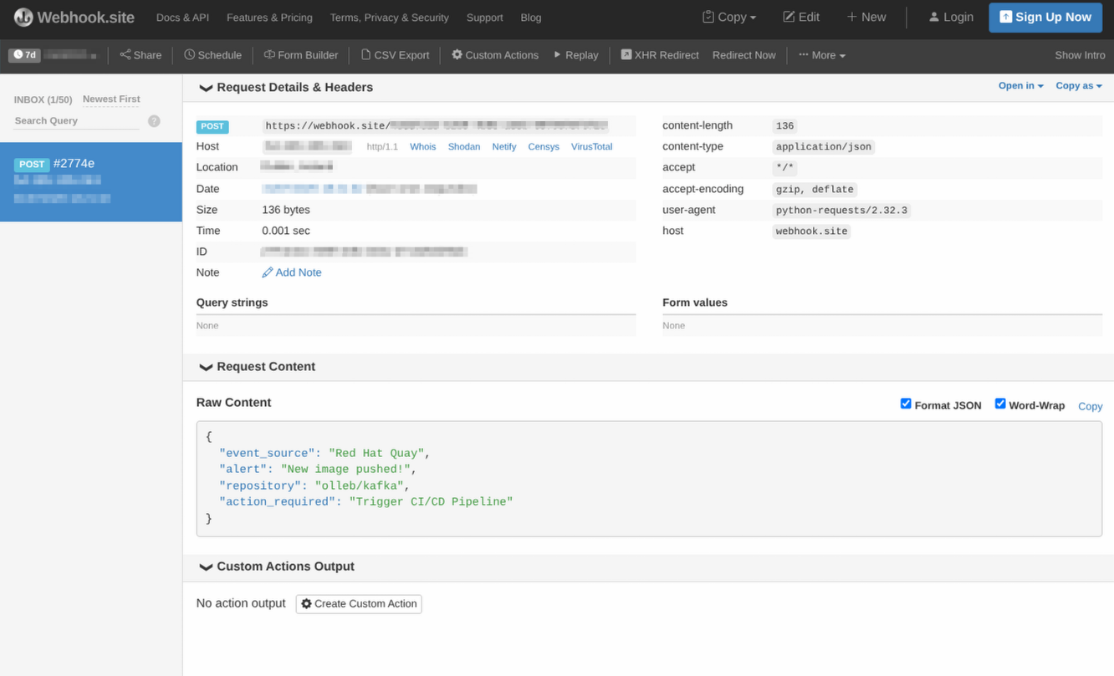1114x676 pixels.
Task: Click the search help question icon
Action: tap(154, 121)
